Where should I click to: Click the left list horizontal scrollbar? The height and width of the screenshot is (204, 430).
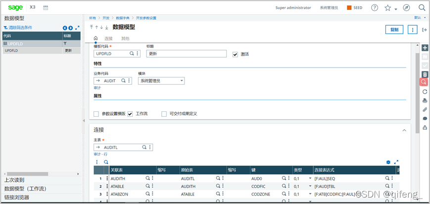click(x=27, y=173)
